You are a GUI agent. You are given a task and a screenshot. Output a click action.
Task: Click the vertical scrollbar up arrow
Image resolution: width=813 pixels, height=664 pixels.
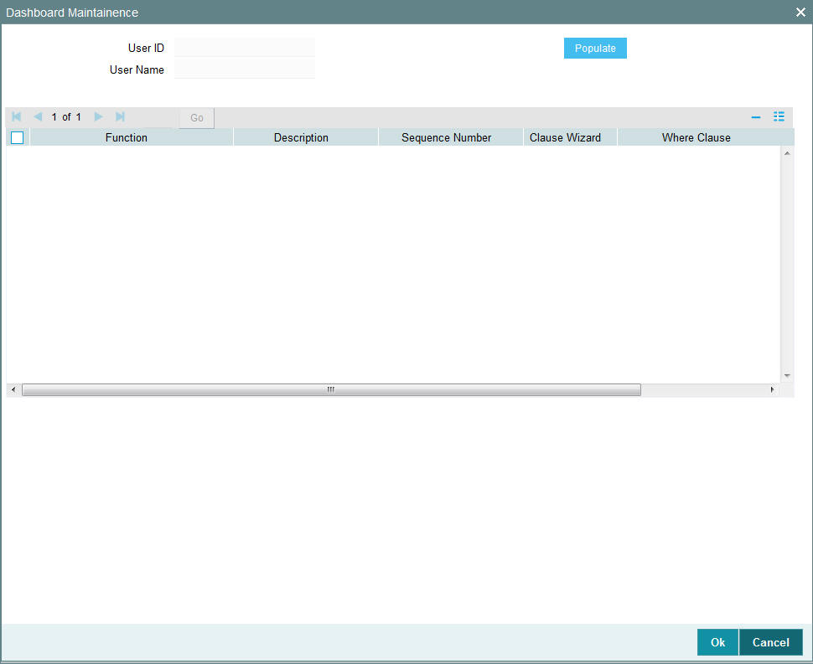[x=787, y=153]
